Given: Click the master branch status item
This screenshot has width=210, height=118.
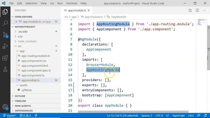Looking at the screenshot, I should pyautogui.click(x=10, y=115).
